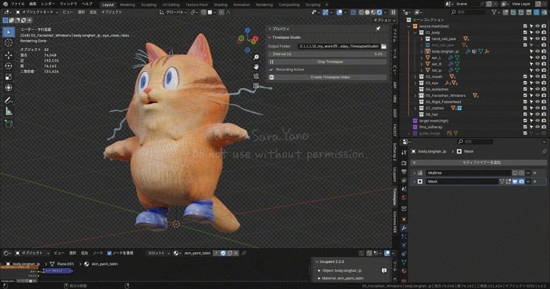The height and width of the screenshot is (289, 550).
Task: Toggle selectability arrow for ear_L
Action: (531, 58)
